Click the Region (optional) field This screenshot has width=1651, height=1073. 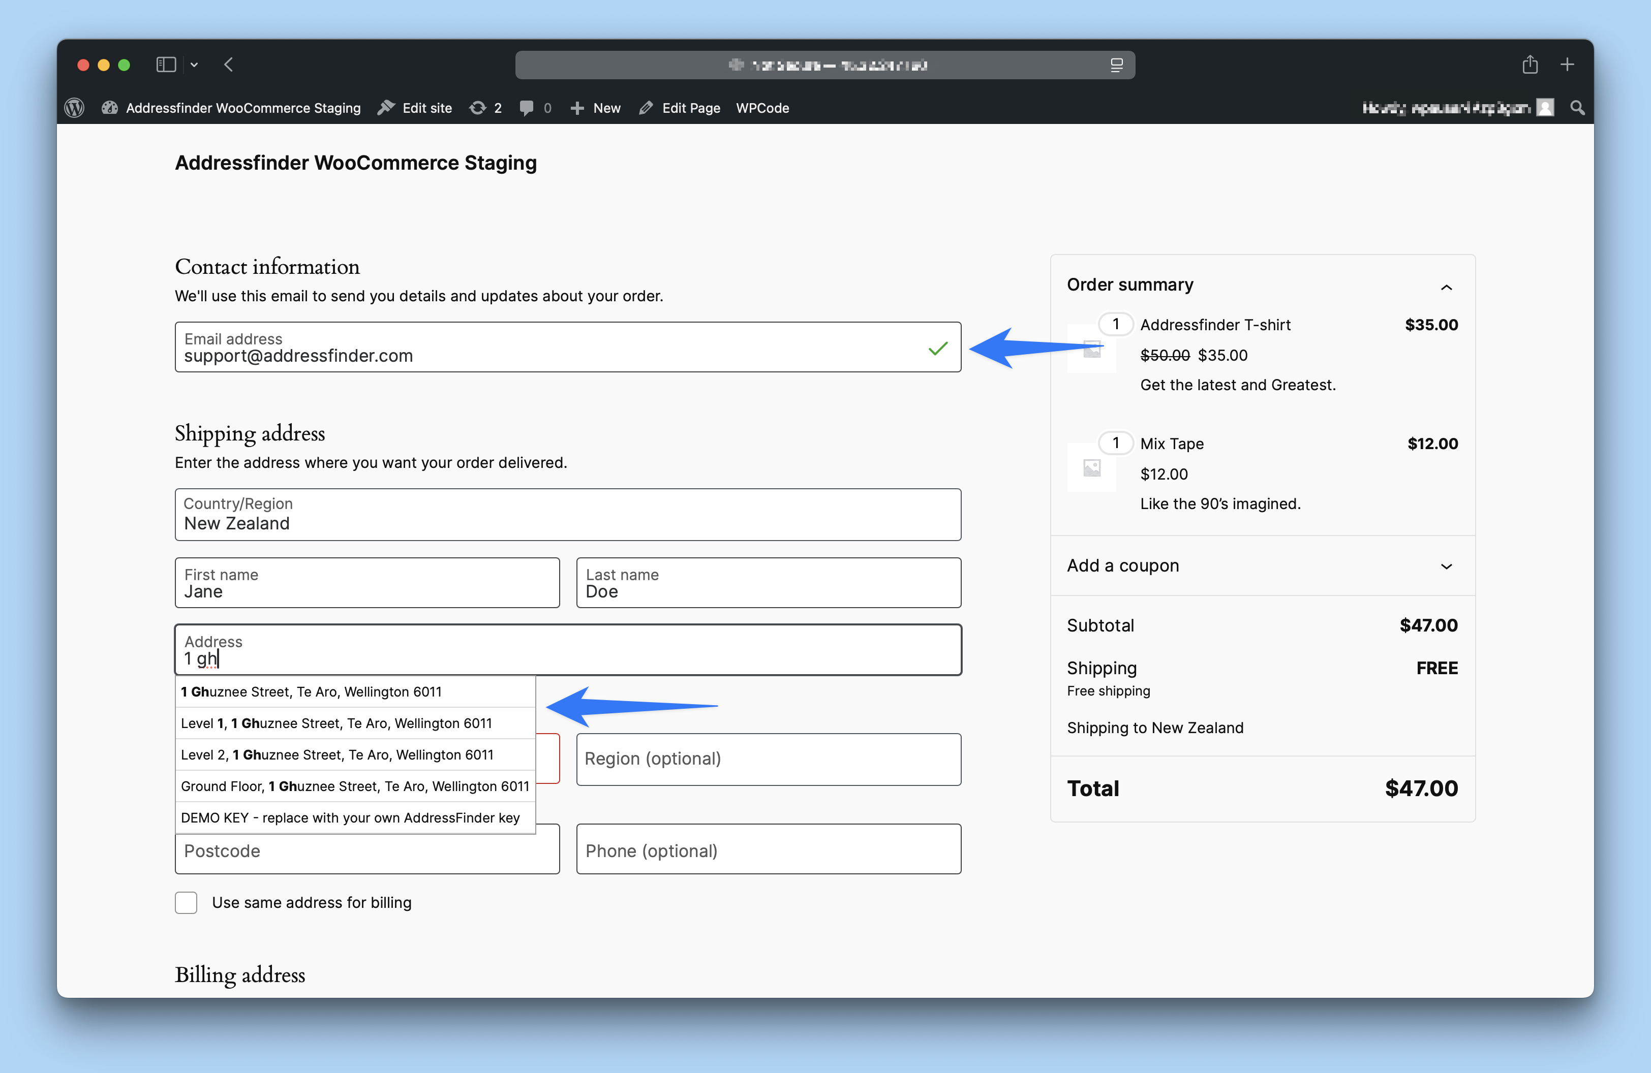coord(769,759)
